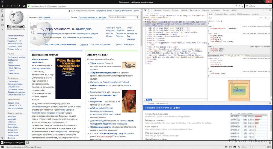Open a new tab with plus button
The width and height of the screenshot is (273, 149).
pos(27,143)
